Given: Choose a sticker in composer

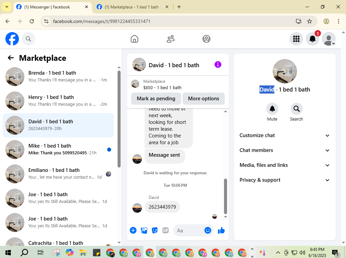Looking at the screenshot, I should (x=155, y=230).
